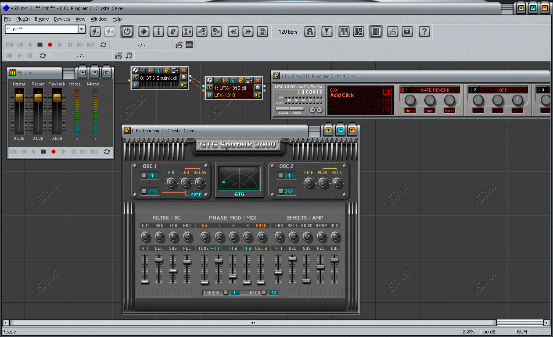Image resolution: width=553 pixels, height=337 pixels.
Task: Click the engine power button in toolbar
Action: pyautogui.click(x=127, y=32)
